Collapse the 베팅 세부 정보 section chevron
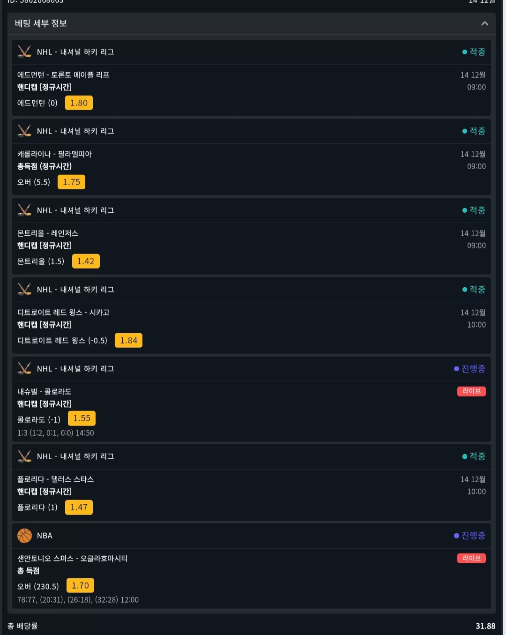 [x=485, y=23]
